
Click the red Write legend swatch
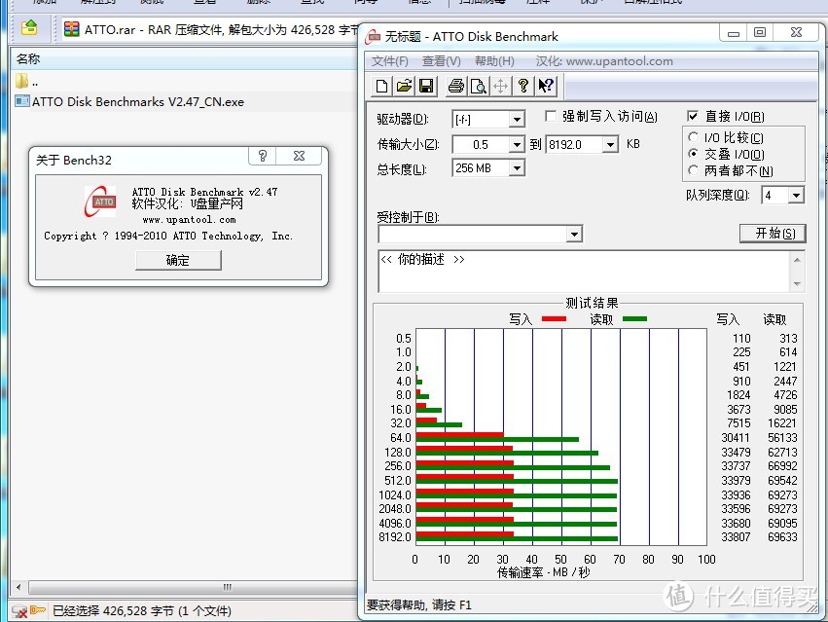[x=554, y=318]
